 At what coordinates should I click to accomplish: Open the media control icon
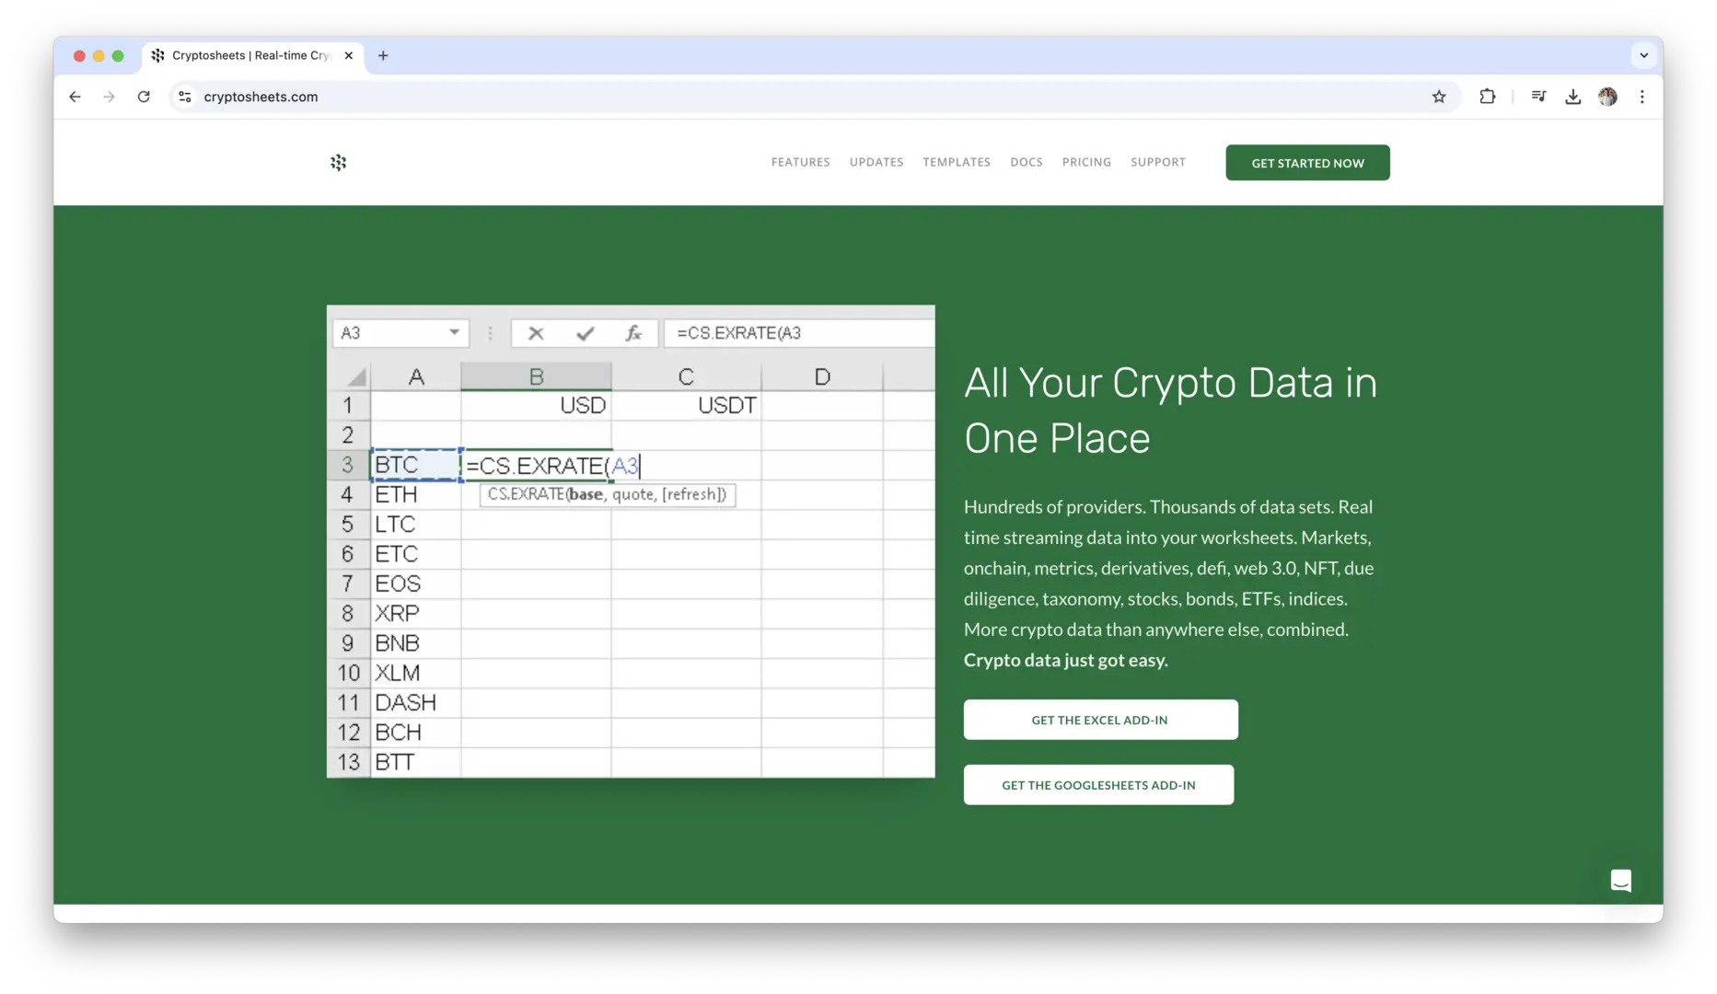point(1538,97)
